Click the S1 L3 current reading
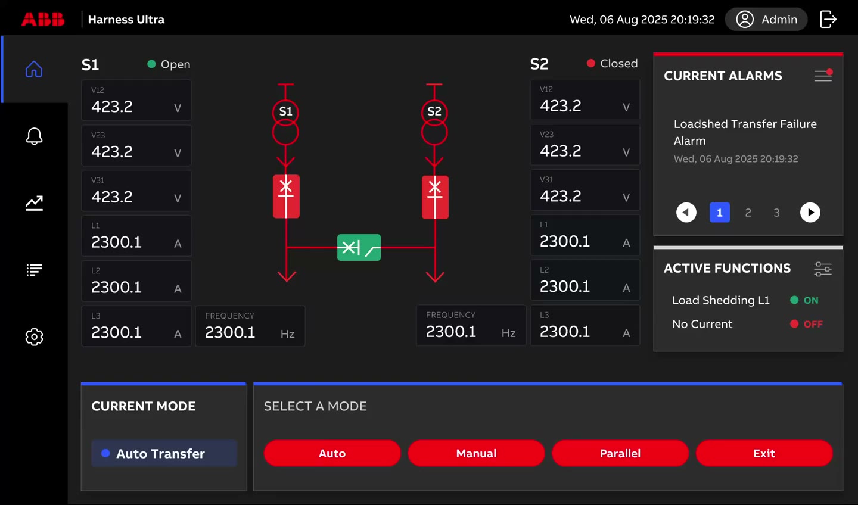 pos(136,326)
